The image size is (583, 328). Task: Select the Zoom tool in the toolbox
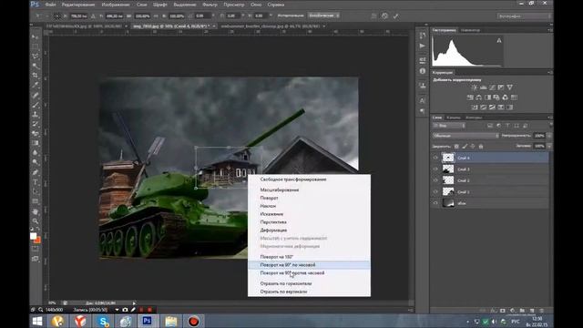(x=36, y=221)
